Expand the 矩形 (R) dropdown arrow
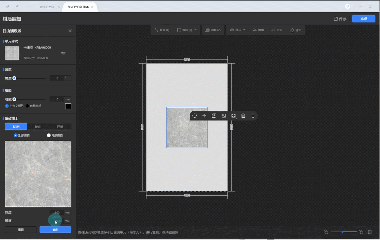380x240 pixels. point(196,30)
